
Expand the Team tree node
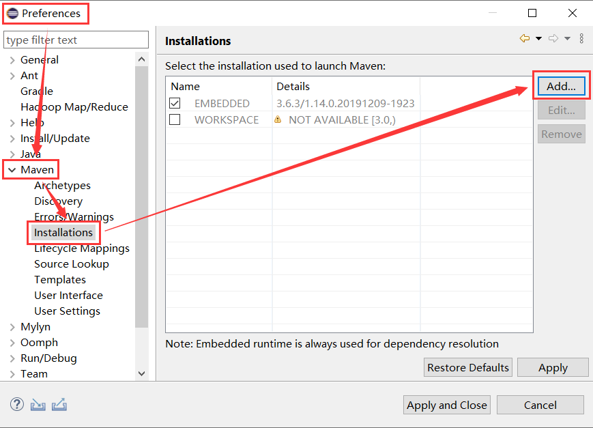pos(12,374)
